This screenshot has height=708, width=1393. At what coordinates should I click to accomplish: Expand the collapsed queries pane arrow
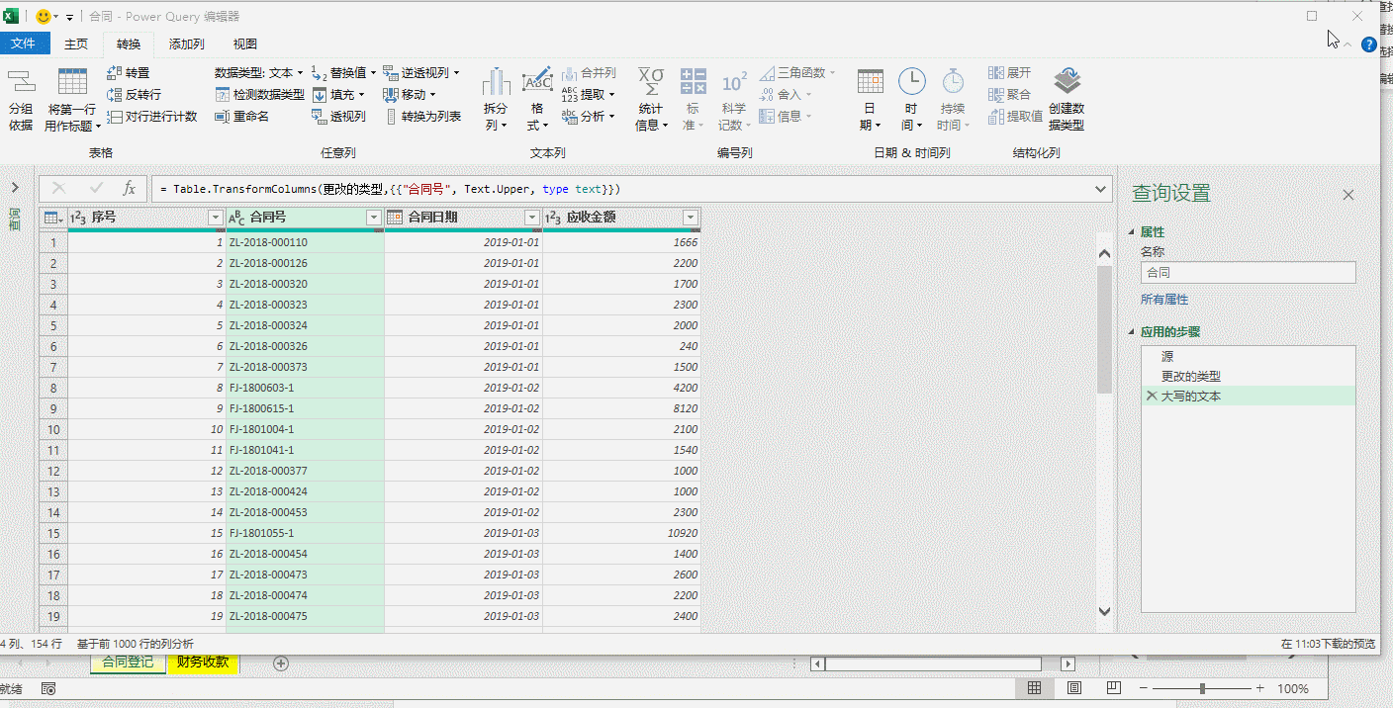(15, 188)
